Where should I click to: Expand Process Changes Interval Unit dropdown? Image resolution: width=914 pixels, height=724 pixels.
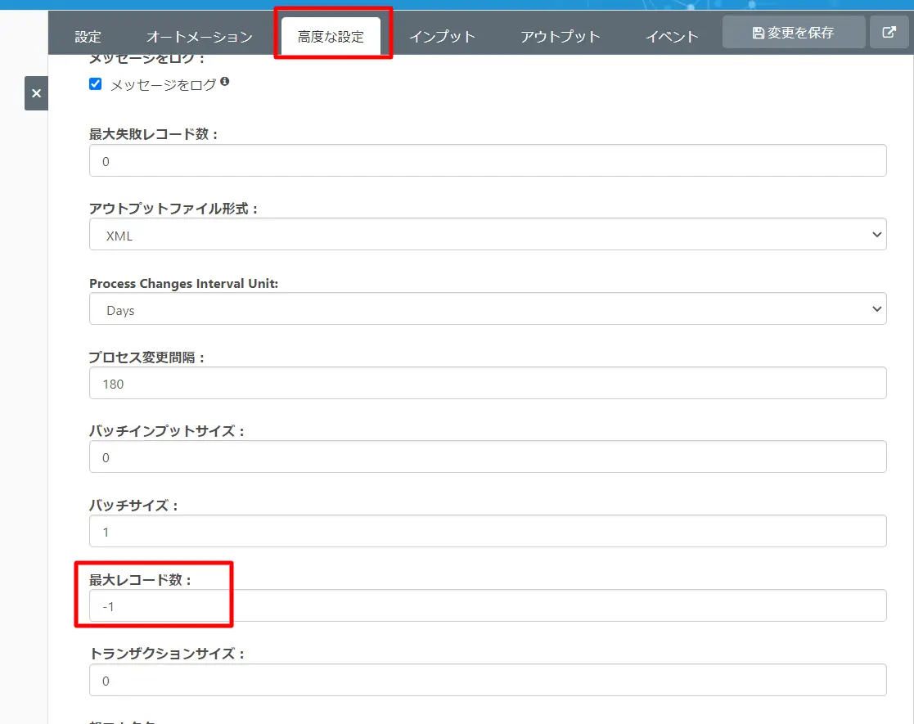[x=488, y=309]
